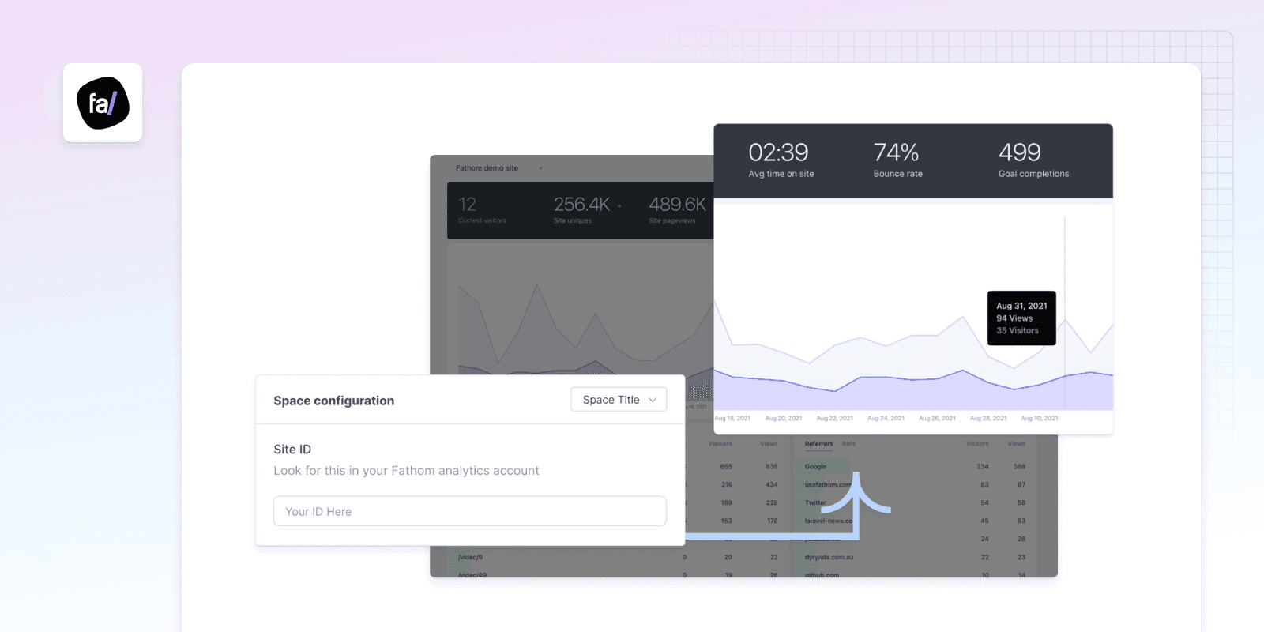Viewport: 1264px width, 632px height.
Task: Select the usefathom.com referrer row
Action: pyautogui.click(x=915, y=485)
